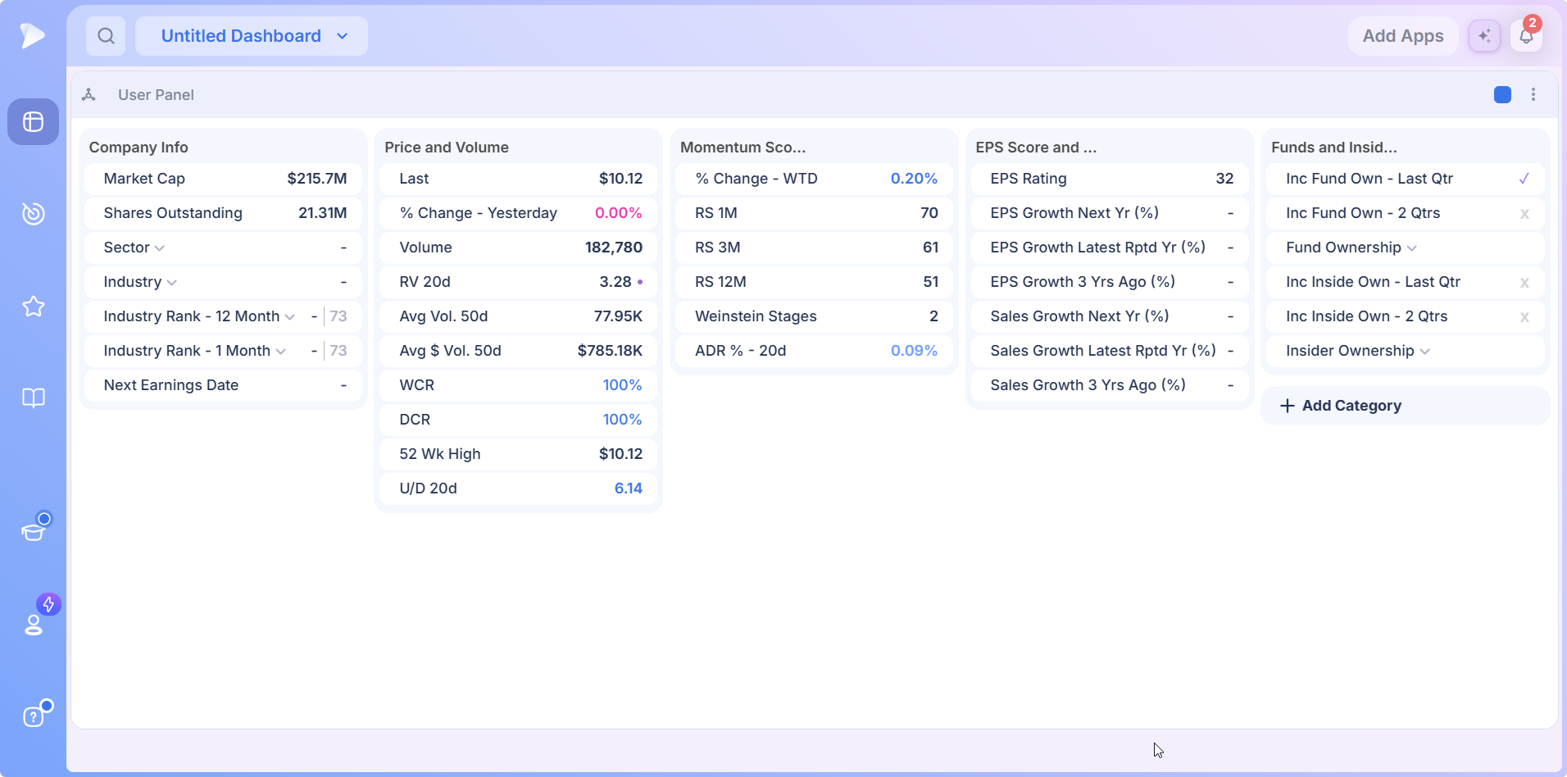Click the ADR % - 20d row
The image size is (1567, 777).
(815, 351)
